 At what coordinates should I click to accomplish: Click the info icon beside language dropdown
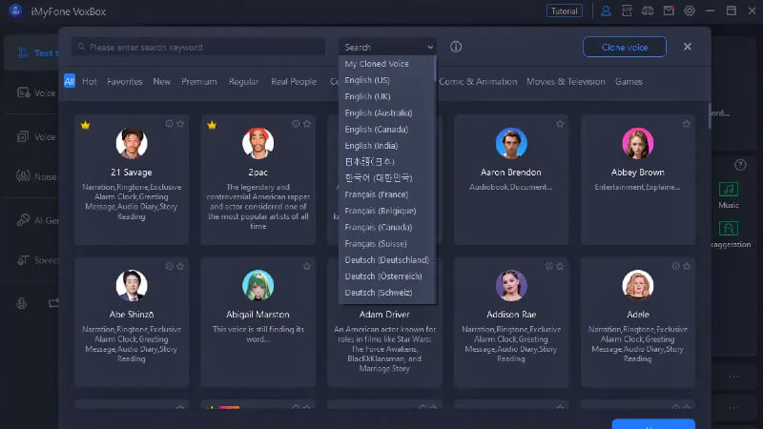tap(456, 47)
